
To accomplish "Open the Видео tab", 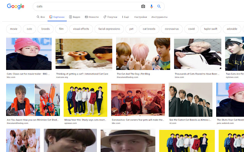I will pos(75,17).
